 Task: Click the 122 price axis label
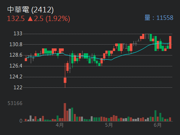18,87
